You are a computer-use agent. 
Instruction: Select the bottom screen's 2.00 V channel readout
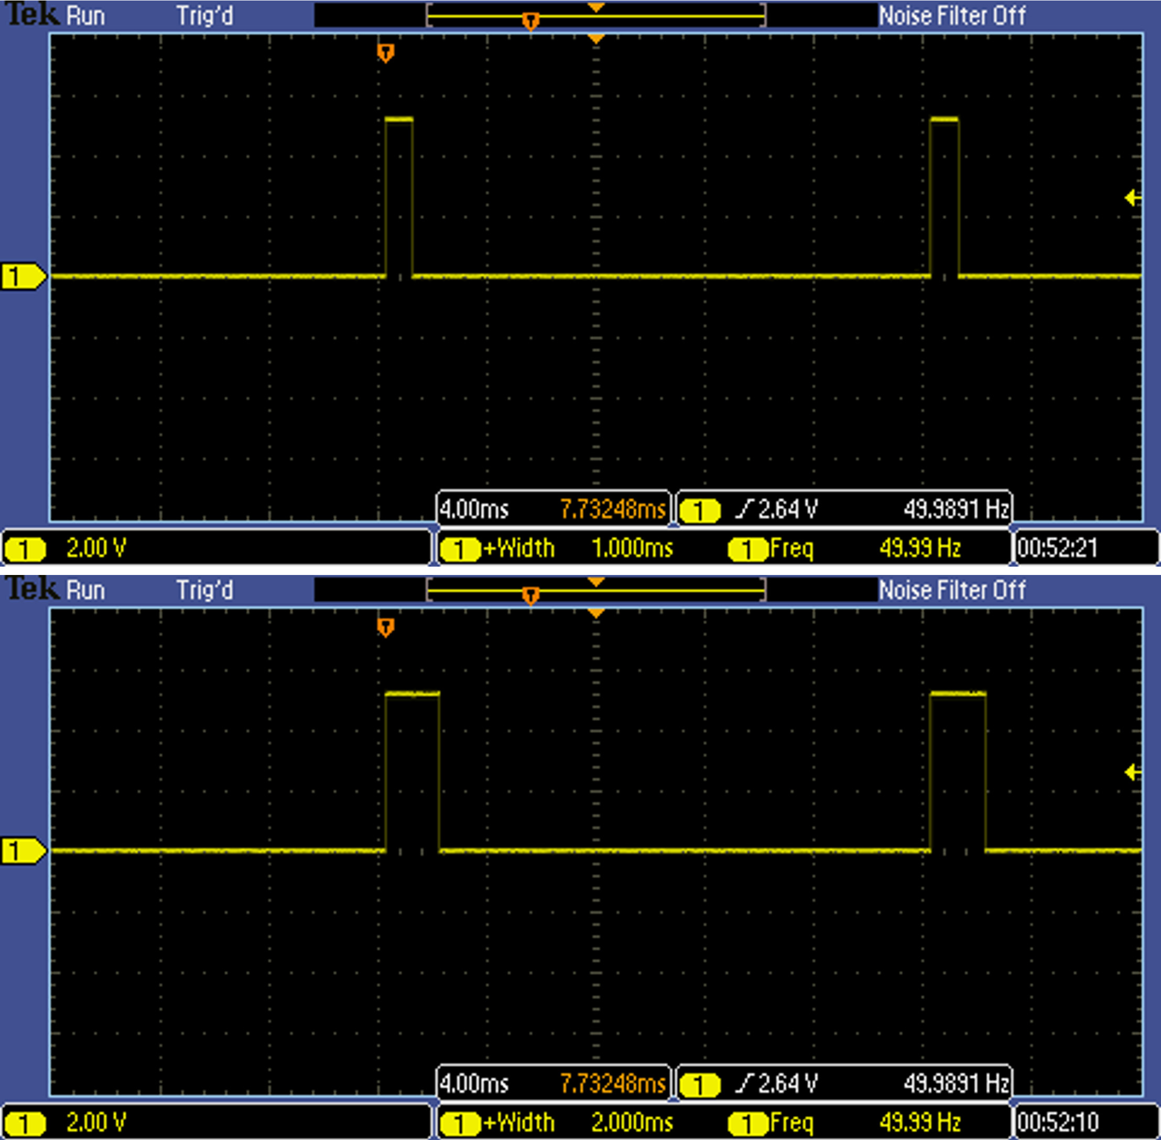96,1122
